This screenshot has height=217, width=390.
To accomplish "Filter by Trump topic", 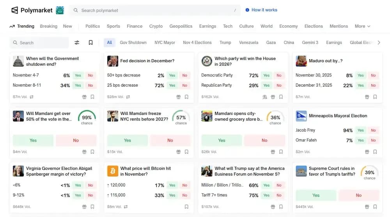I will click(x=225, y=43).
